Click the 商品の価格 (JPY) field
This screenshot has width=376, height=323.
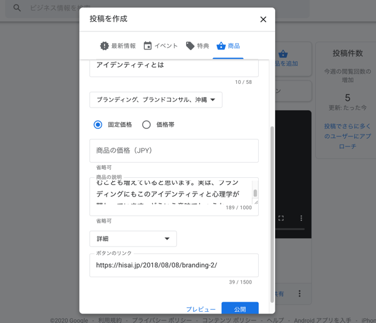(174, 151)
